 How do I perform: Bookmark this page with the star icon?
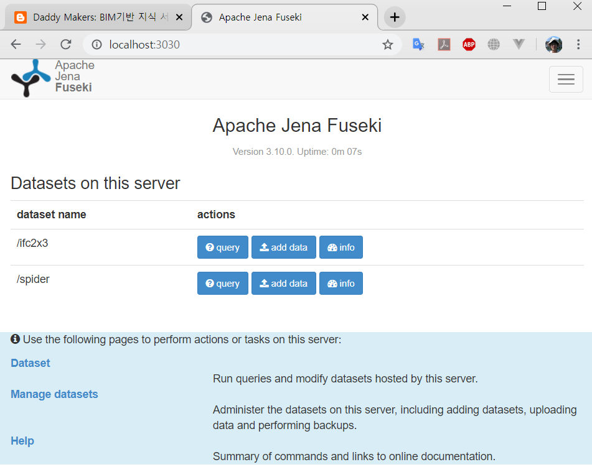click(388, 45)
